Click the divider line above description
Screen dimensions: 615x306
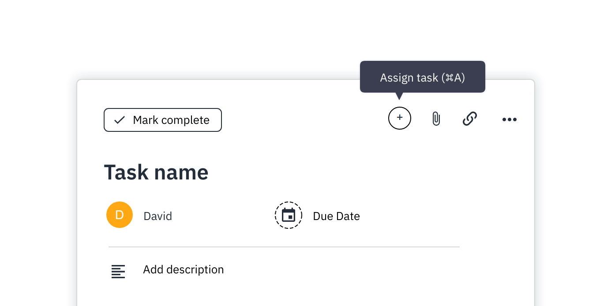[284, 247]
